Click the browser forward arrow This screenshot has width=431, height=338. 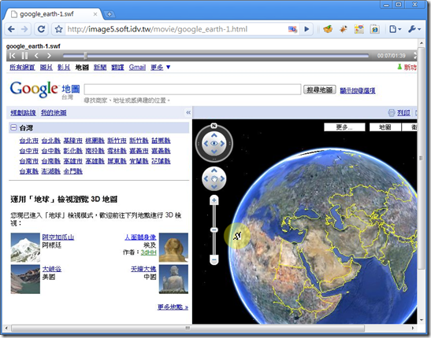pos(24,29)
